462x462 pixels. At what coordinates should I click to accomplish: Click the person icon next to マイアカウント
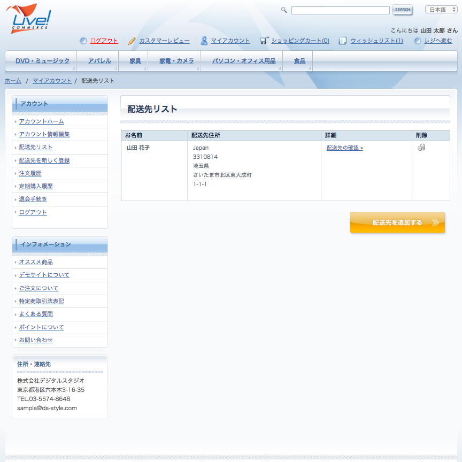tap(204, 41)
